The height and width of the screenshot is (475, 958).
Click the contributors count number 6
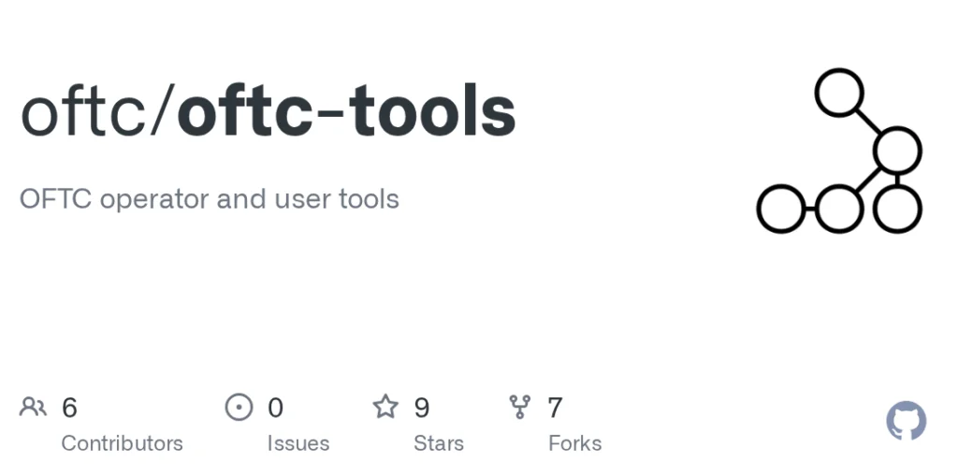coord(69,408)
